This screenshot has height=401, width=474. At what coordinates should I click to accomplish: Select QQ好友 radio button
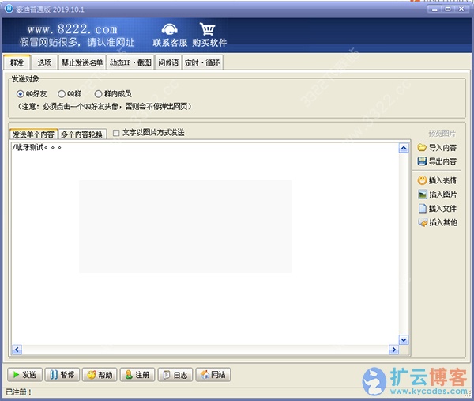pyautogui.click(x=20, y=94)
